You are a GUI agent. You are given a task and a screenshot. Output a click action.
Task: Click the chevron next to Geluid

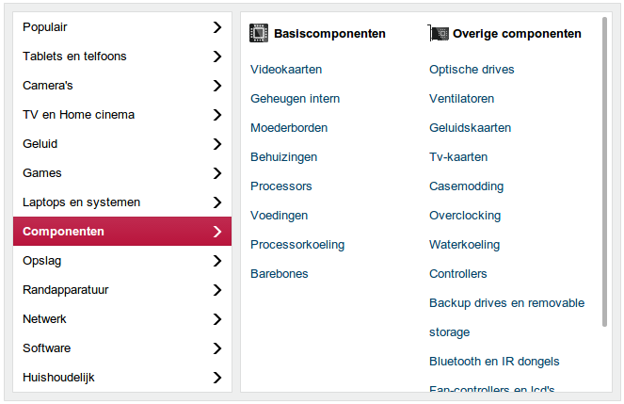pyautogui.click(x=217, y=144)
